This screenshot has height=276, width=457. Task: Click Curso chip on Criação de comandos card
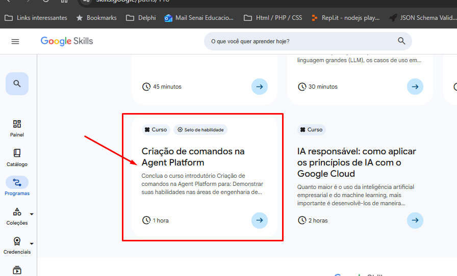156,129
